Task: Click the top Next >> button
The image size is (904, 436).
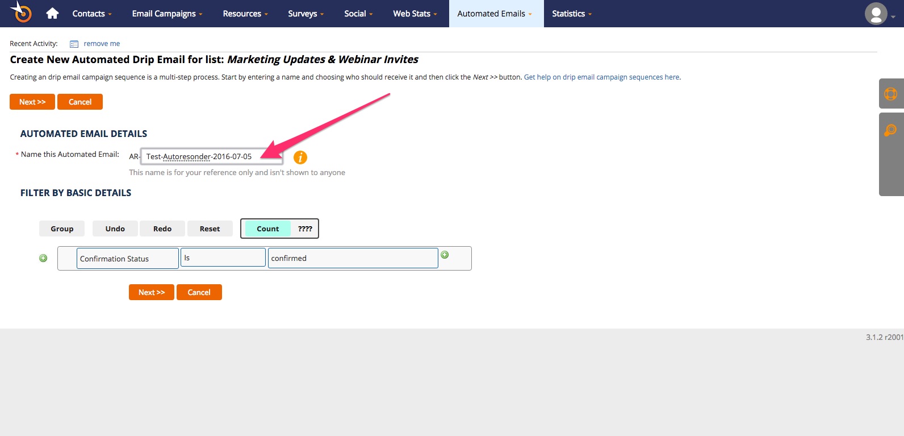Action: (x=32, y=102)
